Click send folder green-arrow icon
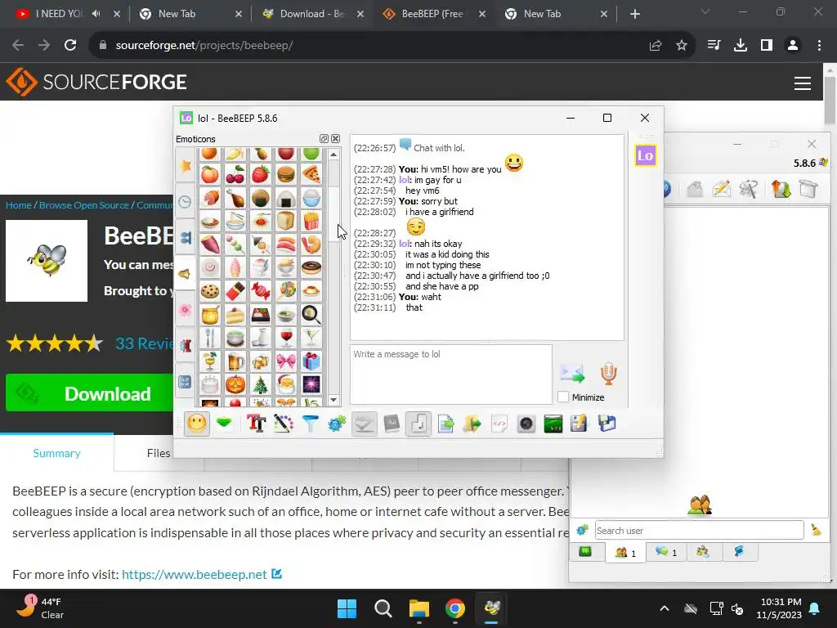This screenshot has width=837, height=628. pyautogui.click(x=472, y=424)
